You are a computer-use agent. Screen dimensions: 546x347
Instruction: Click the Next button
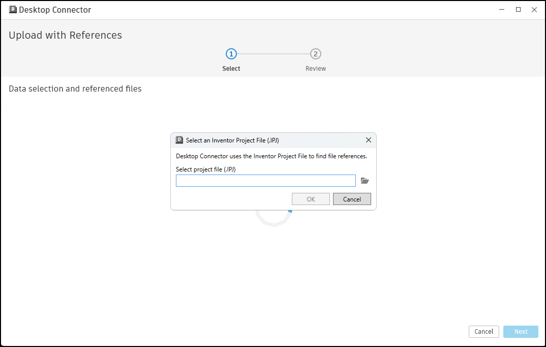coord(521,332)
